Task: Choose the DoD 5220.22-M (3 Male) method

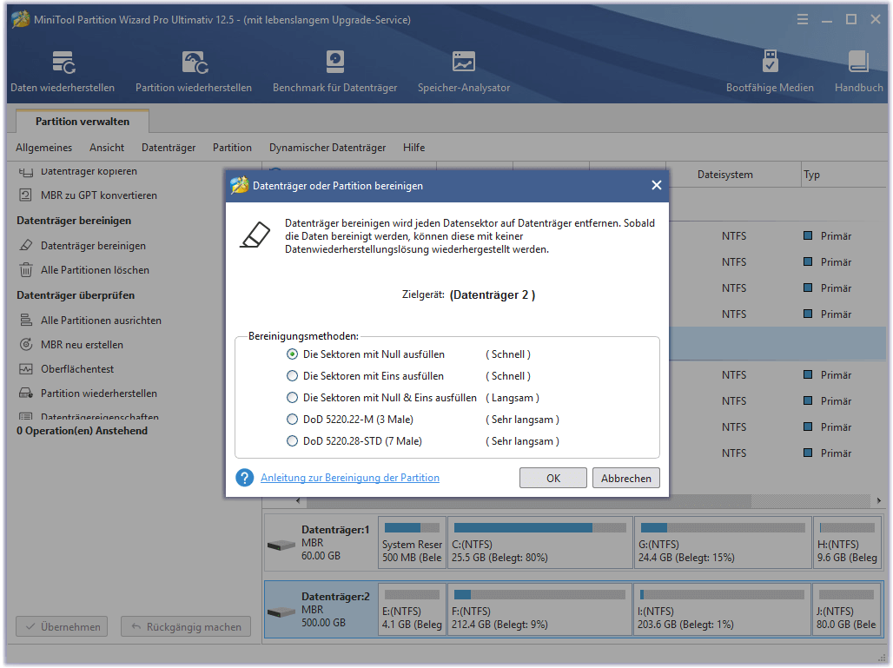Action: click(292, 420)
